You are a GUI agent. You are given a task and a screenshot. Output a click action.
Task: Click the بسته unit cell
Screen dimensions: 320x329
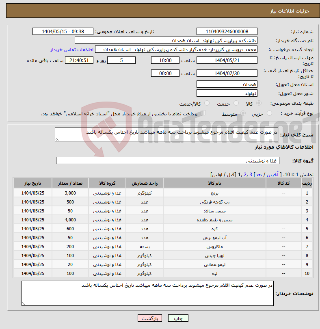(x=145, y=247)
